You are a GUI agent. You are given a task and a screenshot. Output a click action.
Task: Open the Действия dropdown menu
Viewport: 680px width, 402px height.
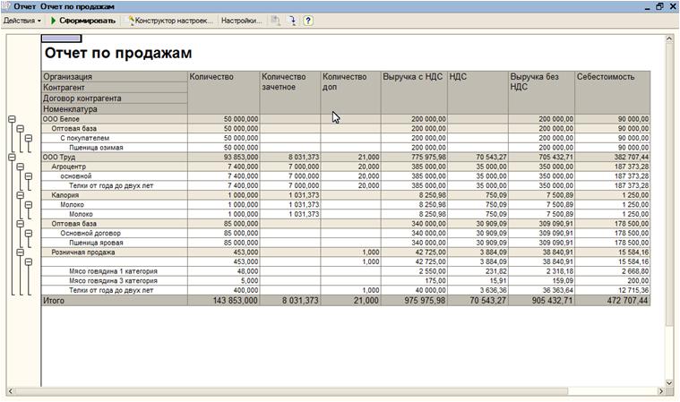pos(22,21)
